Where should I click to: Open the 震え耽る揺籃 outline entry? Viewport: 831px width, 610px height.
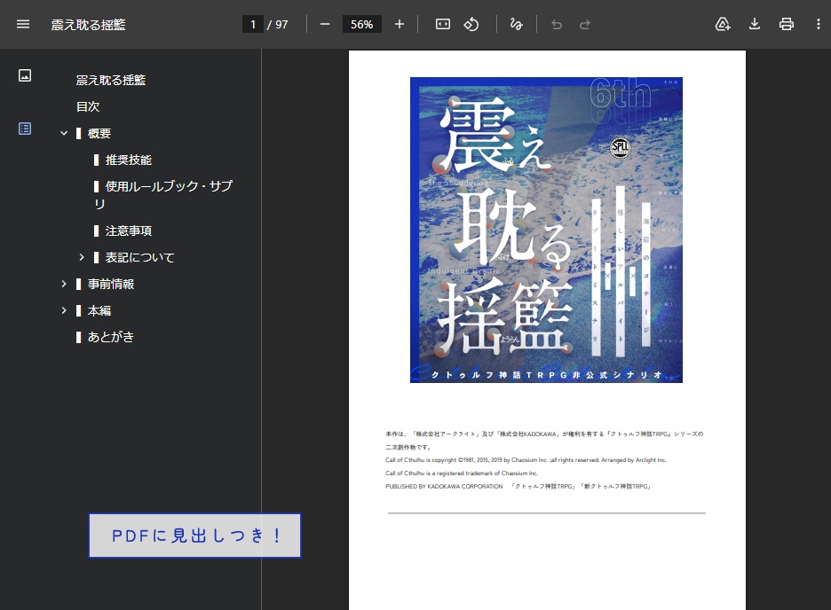111,80
